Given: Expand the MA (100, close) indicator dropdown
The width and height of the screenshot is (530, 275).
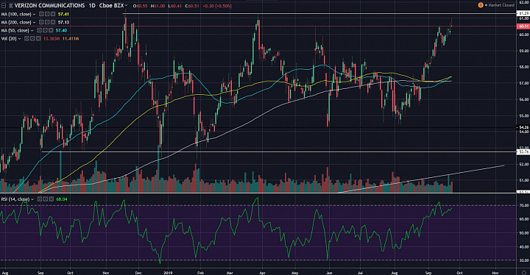Looking at the screenshot, I should (34, 14).
